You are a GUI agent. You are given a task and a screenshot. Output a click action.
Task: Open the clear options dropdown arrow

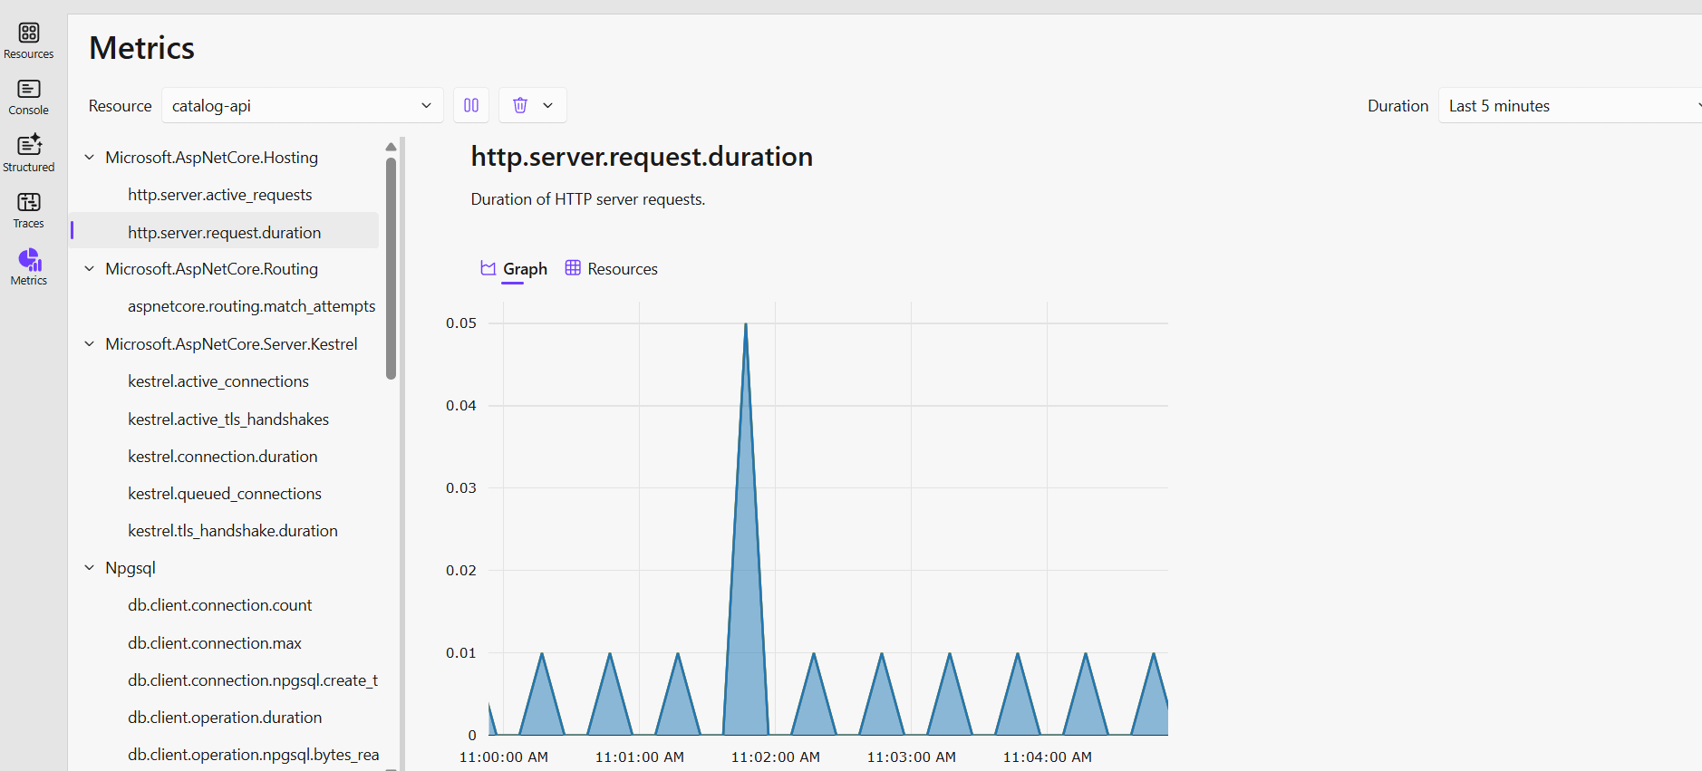tap(548, 105)
